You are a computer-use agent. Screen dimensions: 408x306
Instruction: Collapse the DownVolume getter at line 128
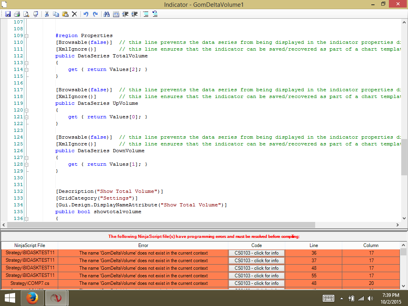(27, 165)
